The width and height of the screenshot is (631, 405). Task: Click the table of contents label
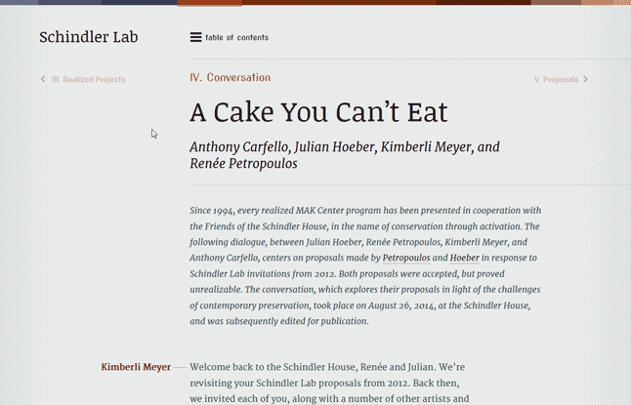pos(236,37)
